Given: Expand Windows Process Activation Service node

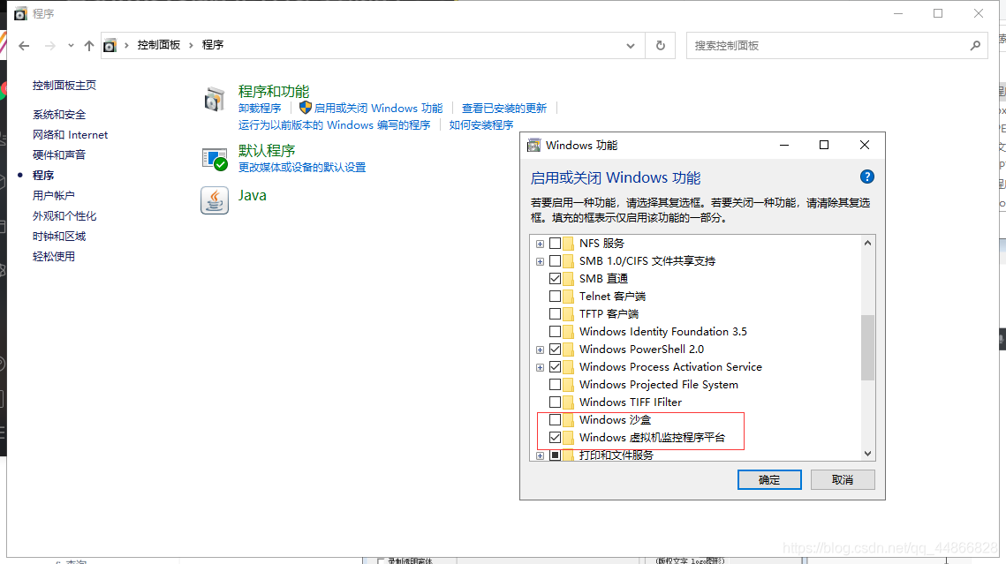Looking at the screenshot, I should pyautogui.click(x=541, y=368).
